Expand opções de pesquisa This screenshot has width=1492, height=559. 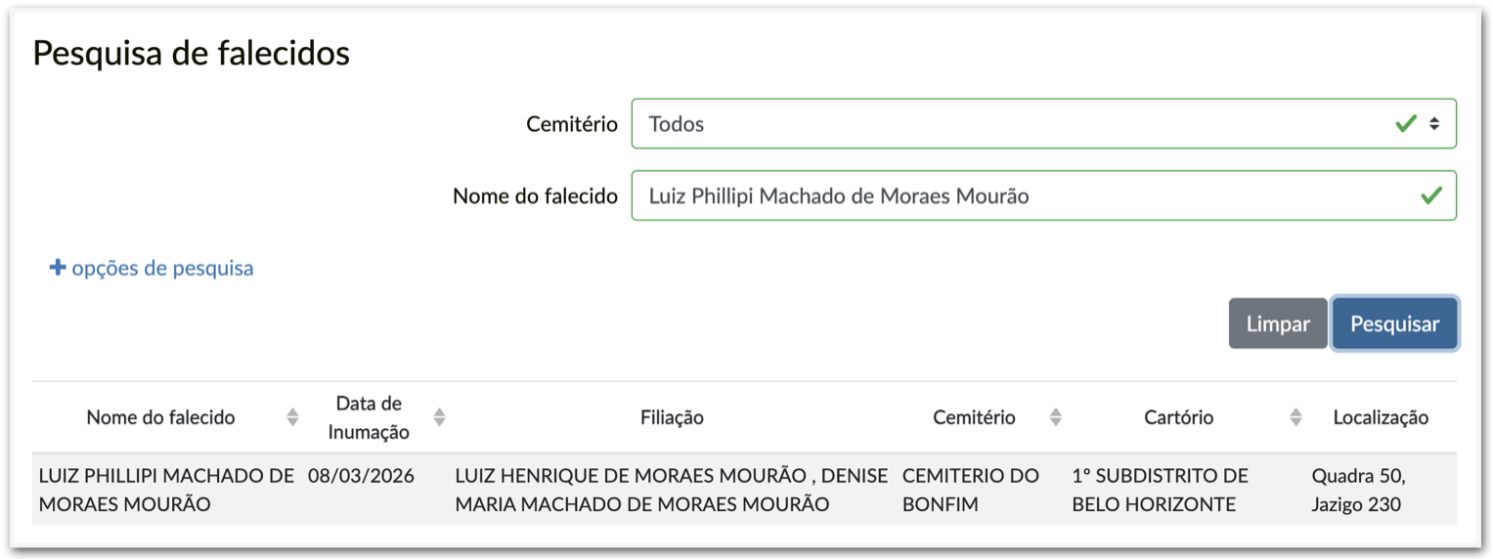pos(162,268)
